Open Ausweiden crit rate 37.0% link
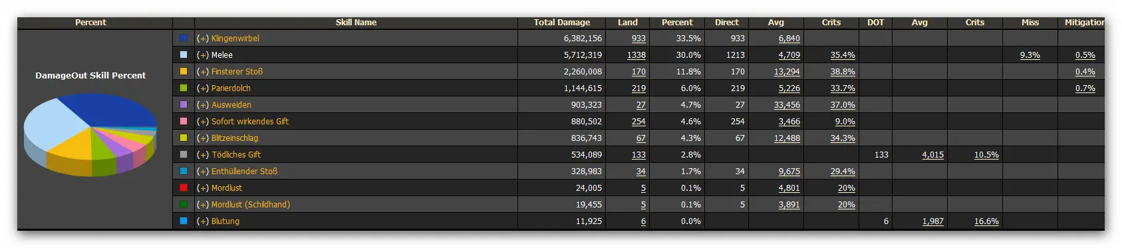1122x248 pixels. coord(843,105)
